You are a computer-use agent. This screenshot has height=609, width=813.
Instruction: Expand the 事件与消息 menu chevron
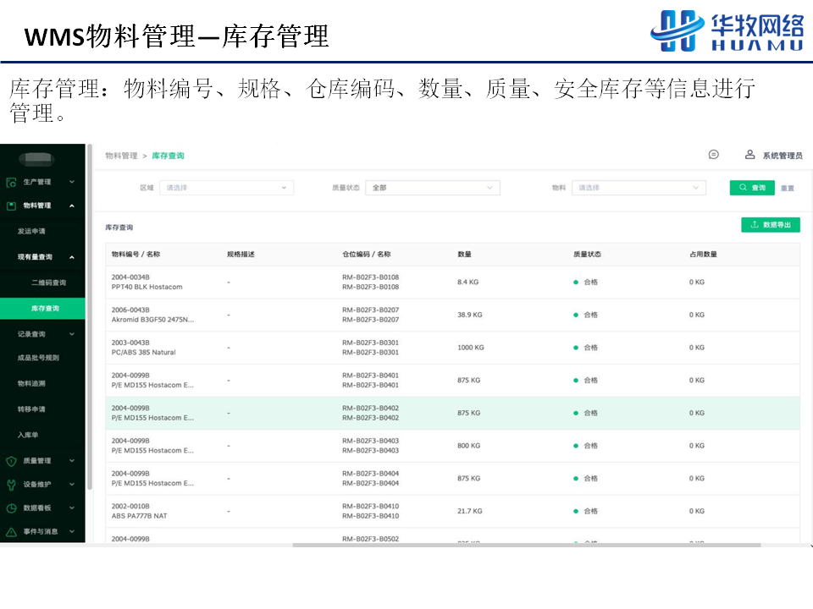tap(72, 531)
